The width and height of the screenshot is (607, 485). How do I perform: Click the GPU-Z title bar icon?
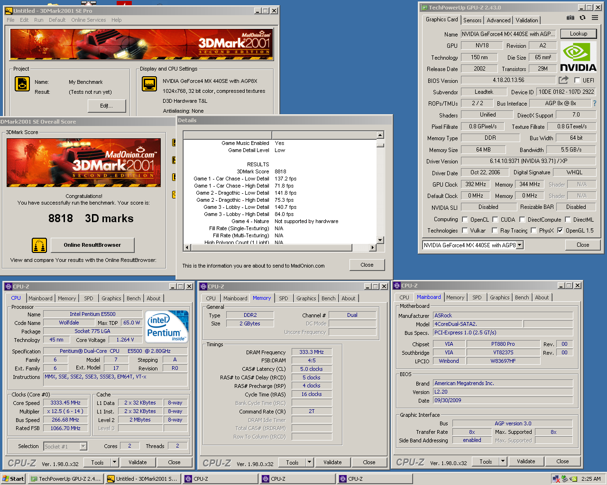coord(424,8)
